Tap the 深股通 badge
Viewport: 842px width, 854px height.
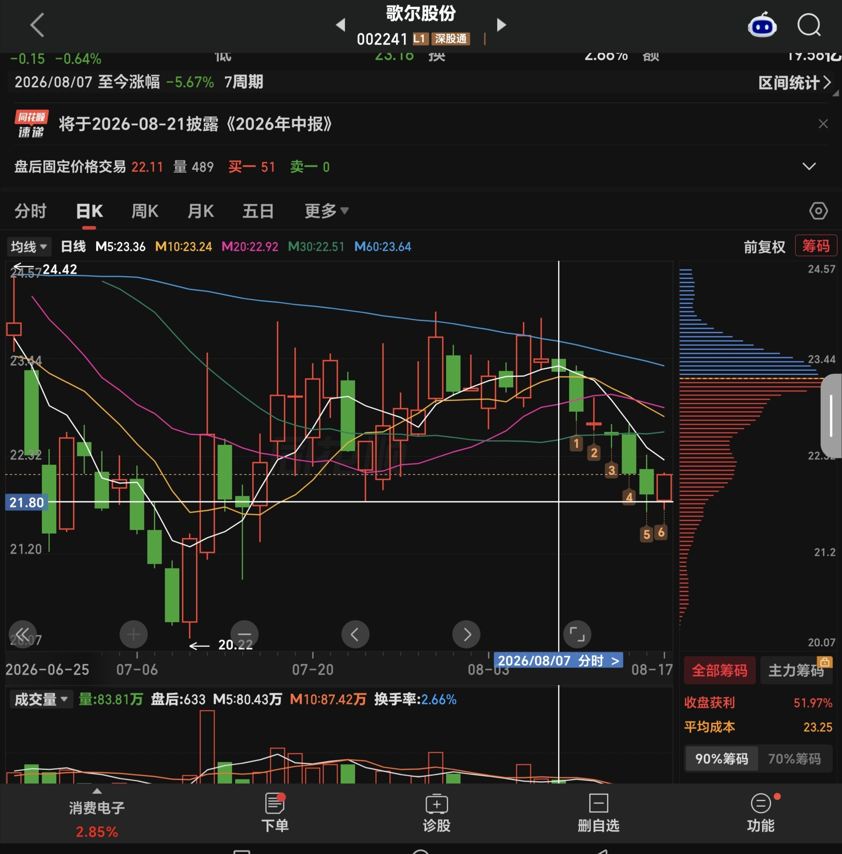point(450,39)
